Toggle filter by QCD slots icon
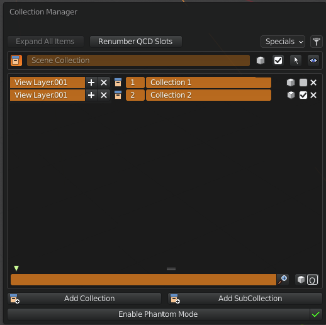This screenshot has width=326, height=325. 312,280
